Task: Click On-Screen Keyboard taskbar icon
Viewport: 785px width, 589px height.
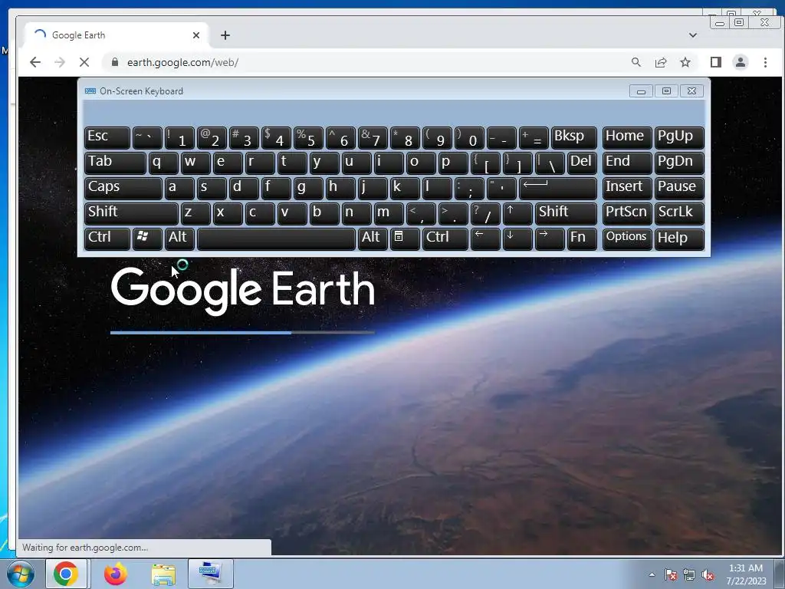Action: point(210,574)
